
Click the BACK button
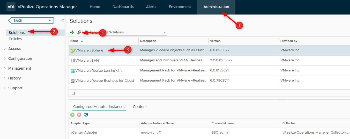coord(31,21)
